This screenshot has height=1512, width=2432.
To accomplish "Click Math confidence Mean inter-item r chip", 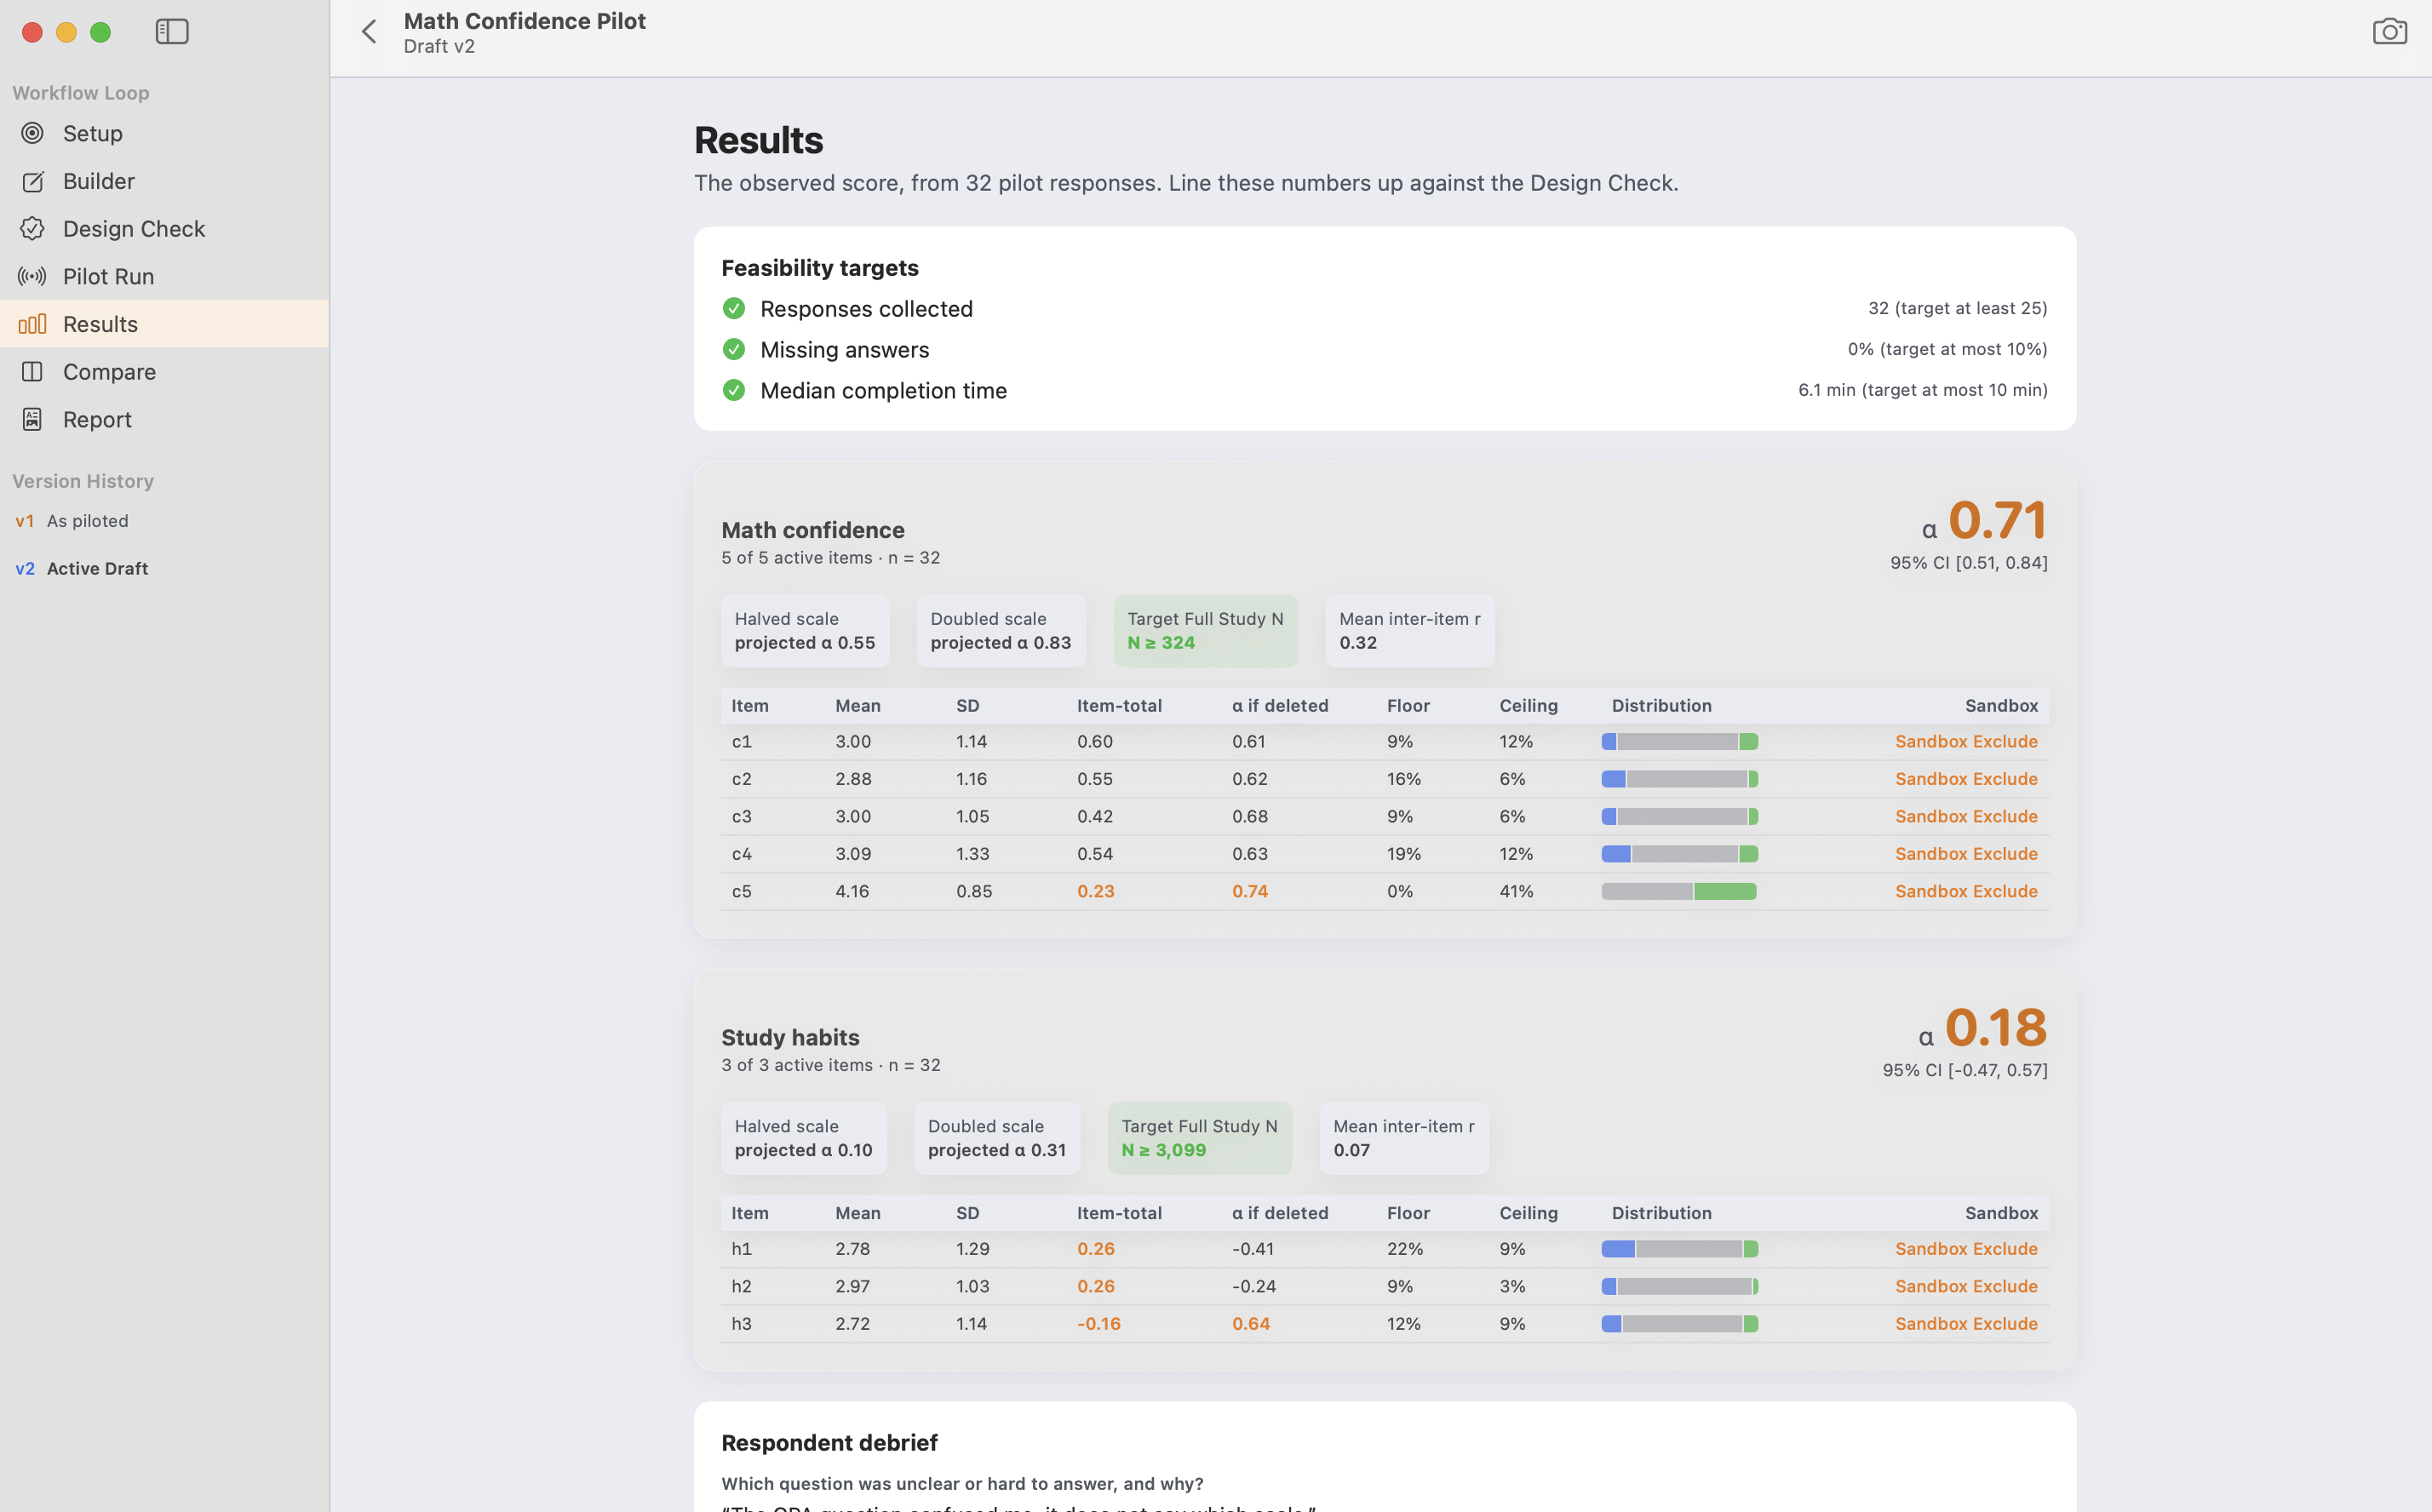I will click(1410, 631).
